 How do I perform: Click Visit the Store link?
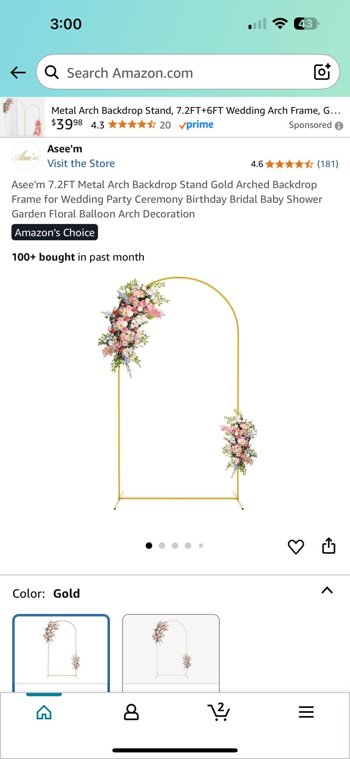pyautogui.click(x=81, y=163)
